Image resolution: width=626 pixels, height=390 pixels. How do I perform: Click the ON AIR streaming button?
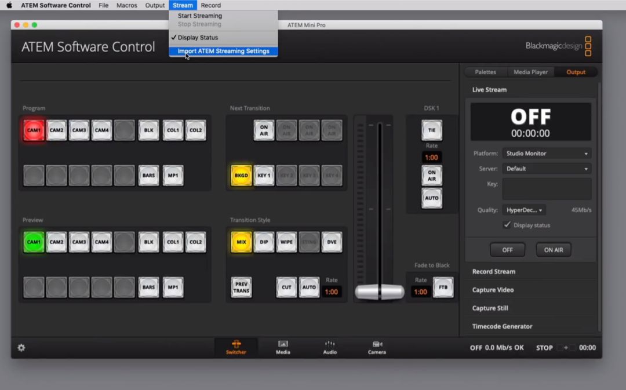pyautogui.click(x=554, y=250)
